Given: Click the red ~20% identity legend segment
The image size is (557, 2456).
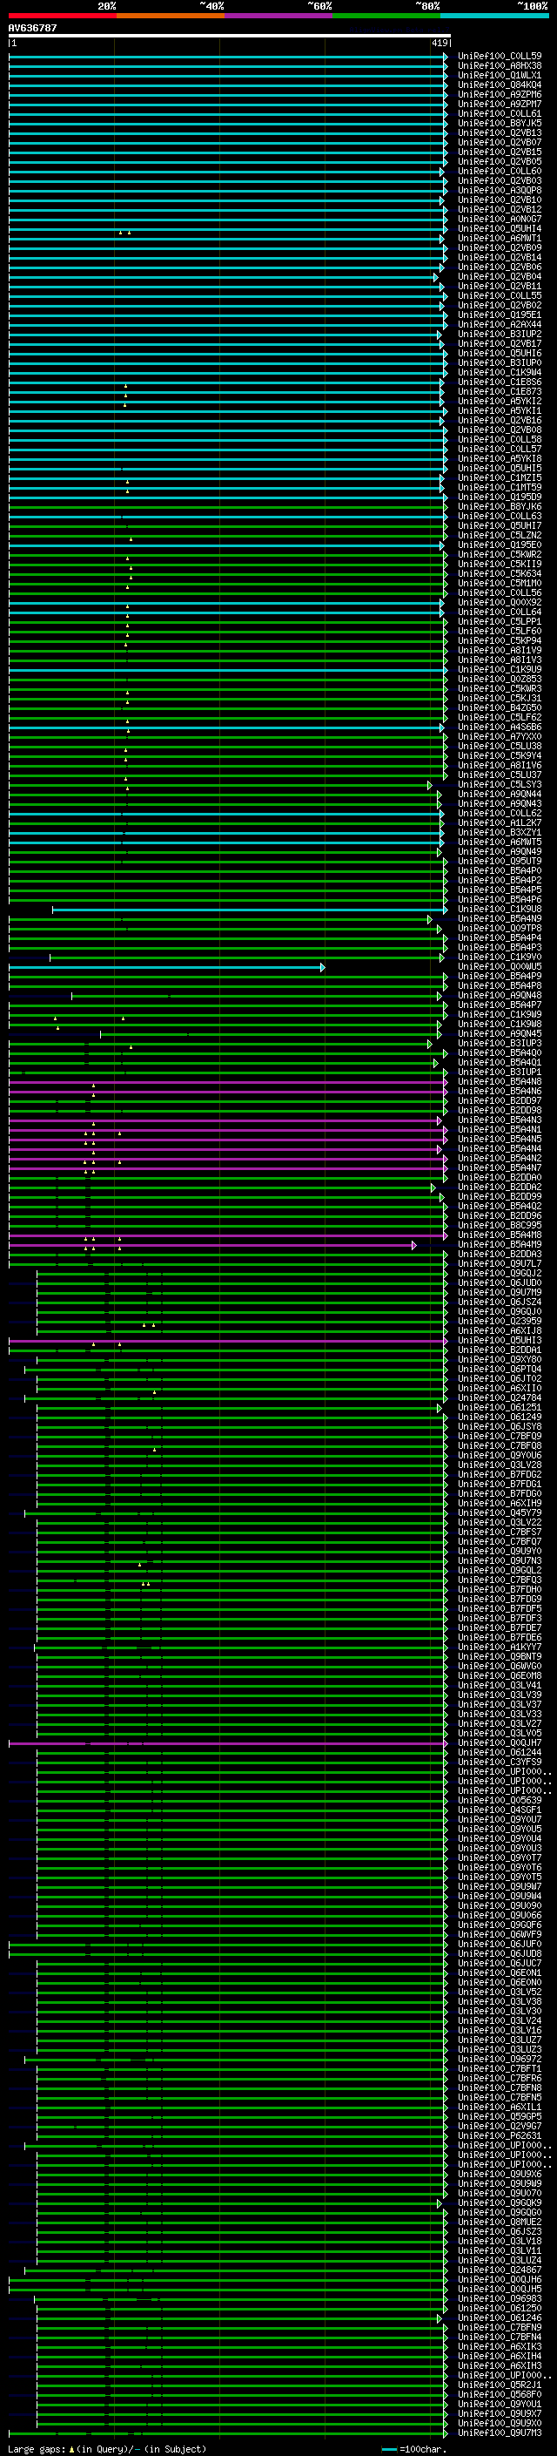Looking at the screenshot, I should tap(62, 16).
